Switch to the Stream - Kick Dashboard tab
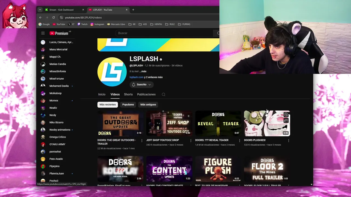 point(65,10)
